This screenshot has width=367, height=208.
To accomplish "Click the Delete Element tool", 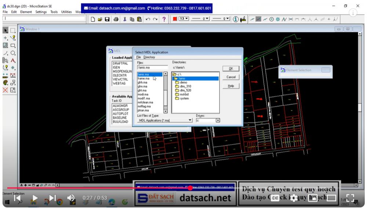I will click(x=6, y=90).
